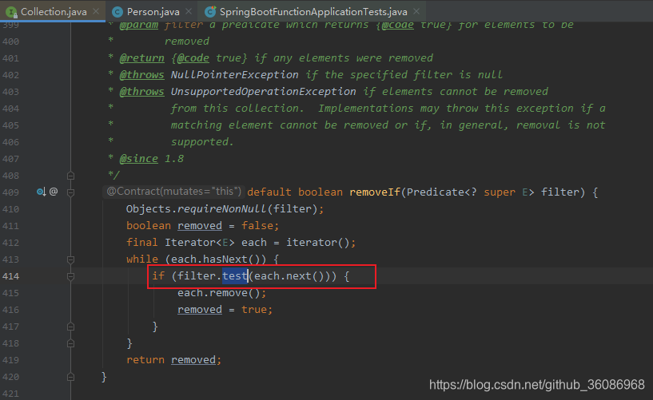Click requireNonNull on line 410
Image resolution: width=653 pixels, height=400 pixels.
pos(222,208)
